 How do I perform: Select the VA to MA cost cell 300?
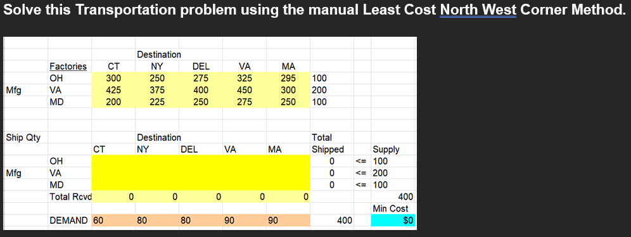click(288, 90)
